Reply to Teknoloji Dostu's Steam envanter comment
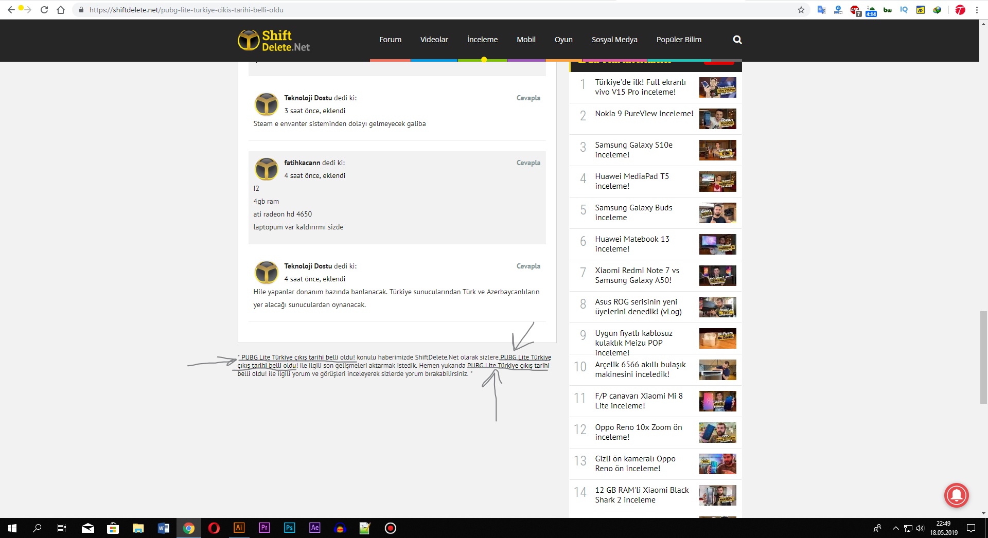Screen dimensions: 988x538 coord(528,98)
